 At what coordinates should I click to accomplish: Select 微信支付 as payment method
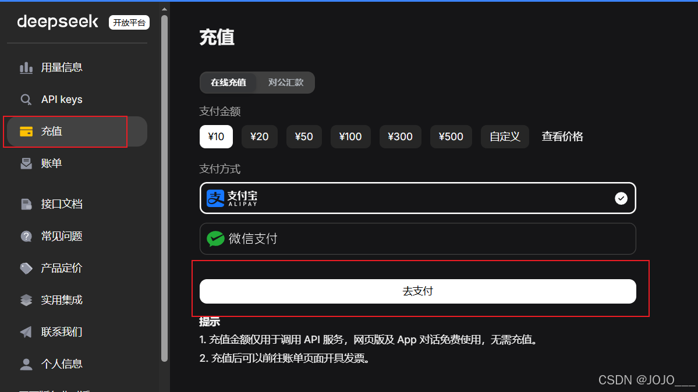(417, 239)
